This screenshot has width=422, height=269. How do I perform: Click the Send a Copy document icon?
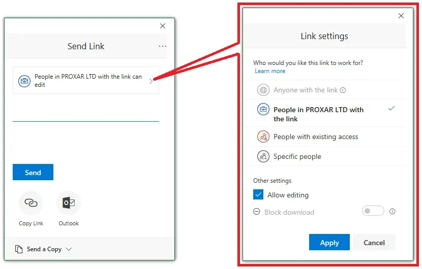click(19, 249)
